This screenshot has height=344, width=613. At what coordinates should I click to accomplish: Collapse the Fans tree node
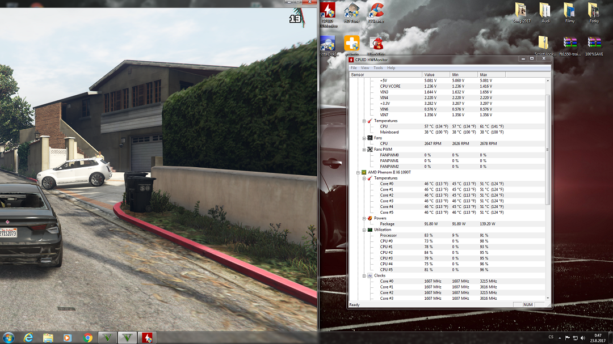[364, 138]
